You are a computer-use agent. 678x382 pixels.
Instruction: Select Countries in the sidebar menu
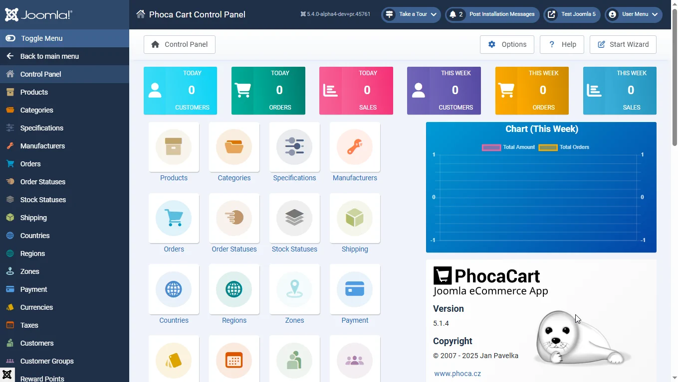pos(64,236)
